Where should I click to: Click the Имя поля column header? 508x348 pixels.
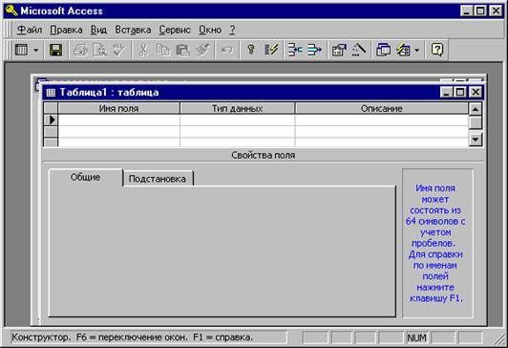click(x=118, y=108)
